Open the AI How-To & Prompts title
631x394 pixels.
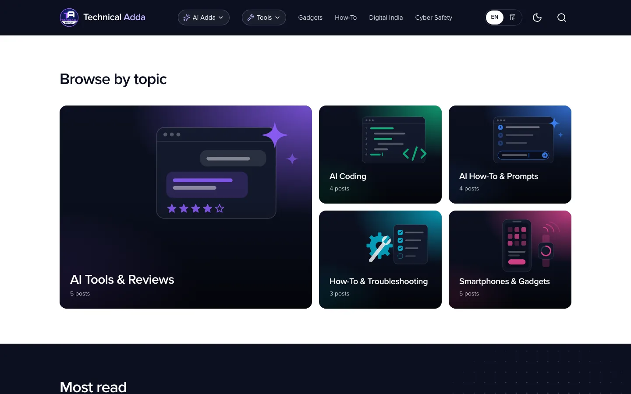click(499, 176)
